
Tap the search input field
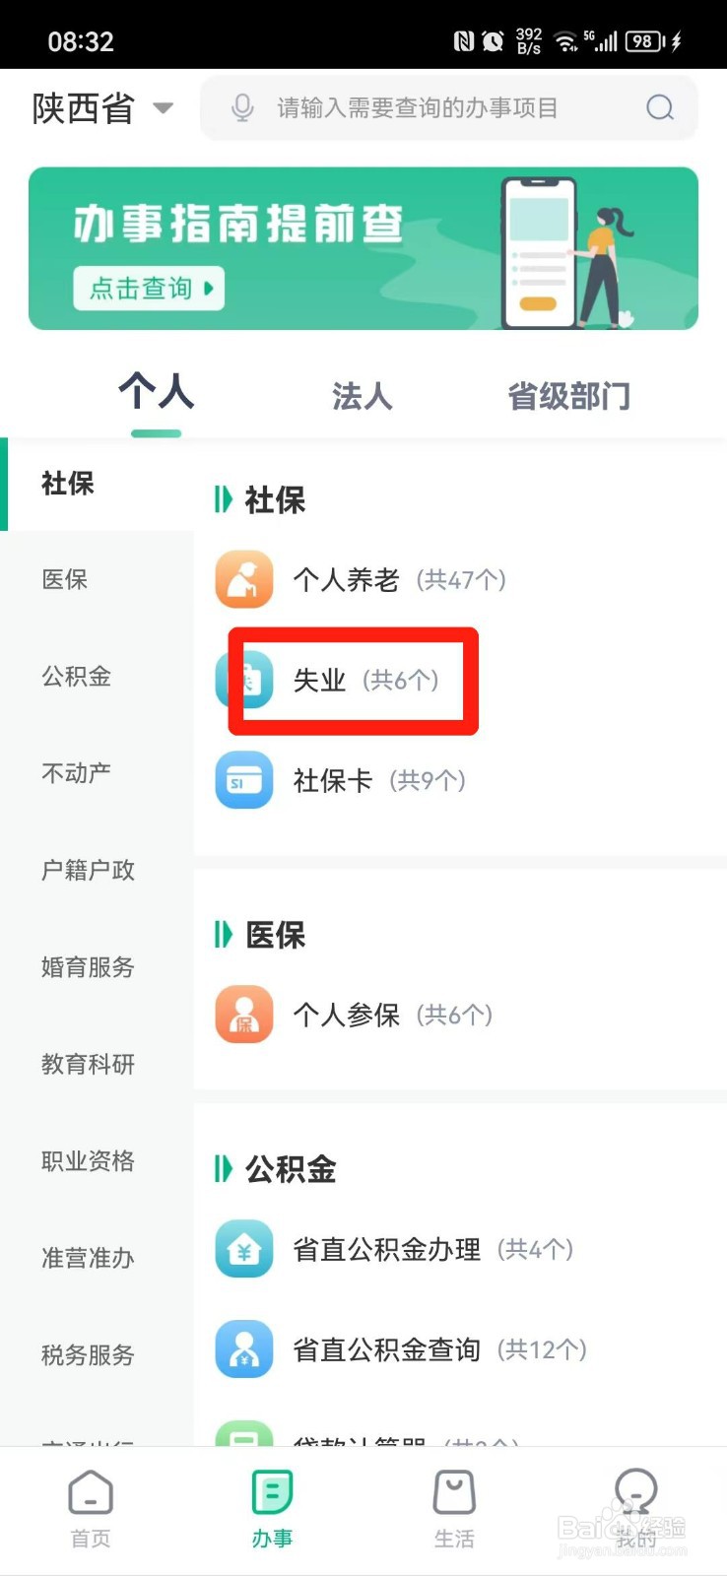pos(433,107)
